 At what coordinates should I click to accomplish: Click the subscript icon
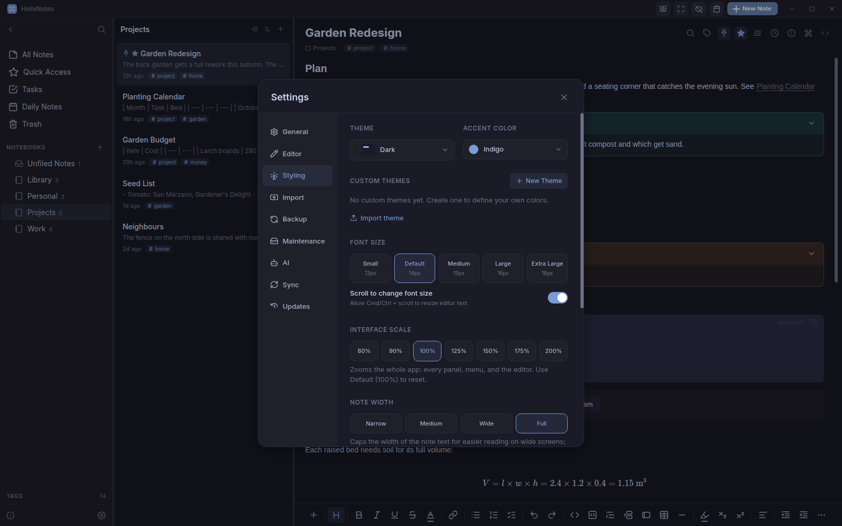723,515
